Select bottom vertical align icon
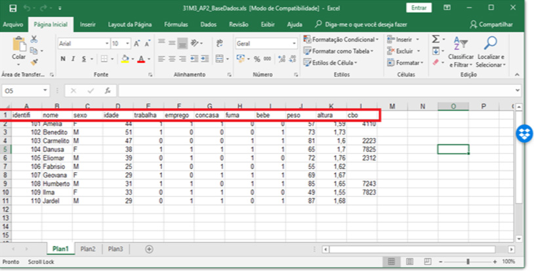This screenshot has height=271, width=534. pyautogui.click(x=182, y=43)
